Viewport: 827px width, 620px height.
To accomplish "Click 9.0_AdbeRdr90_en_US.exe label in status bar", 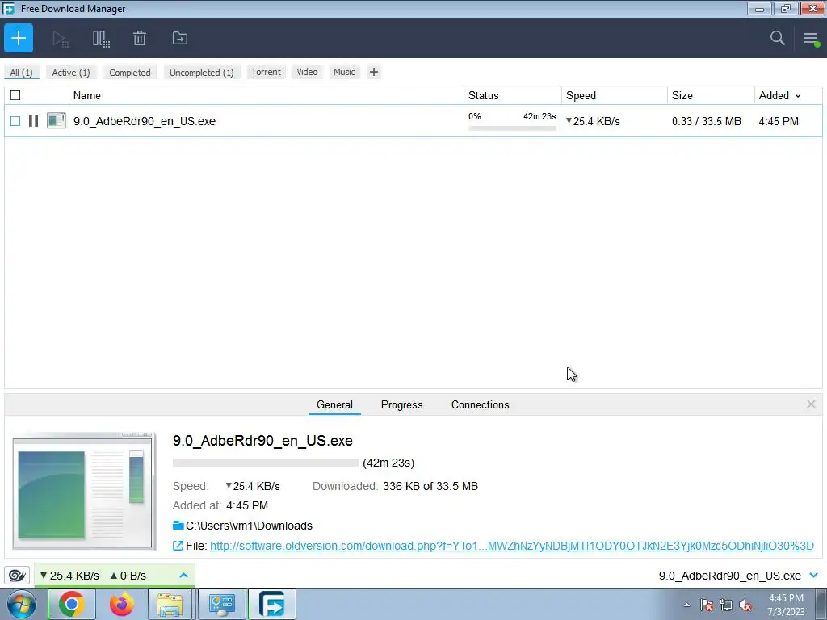I will (x=729, y=576).
